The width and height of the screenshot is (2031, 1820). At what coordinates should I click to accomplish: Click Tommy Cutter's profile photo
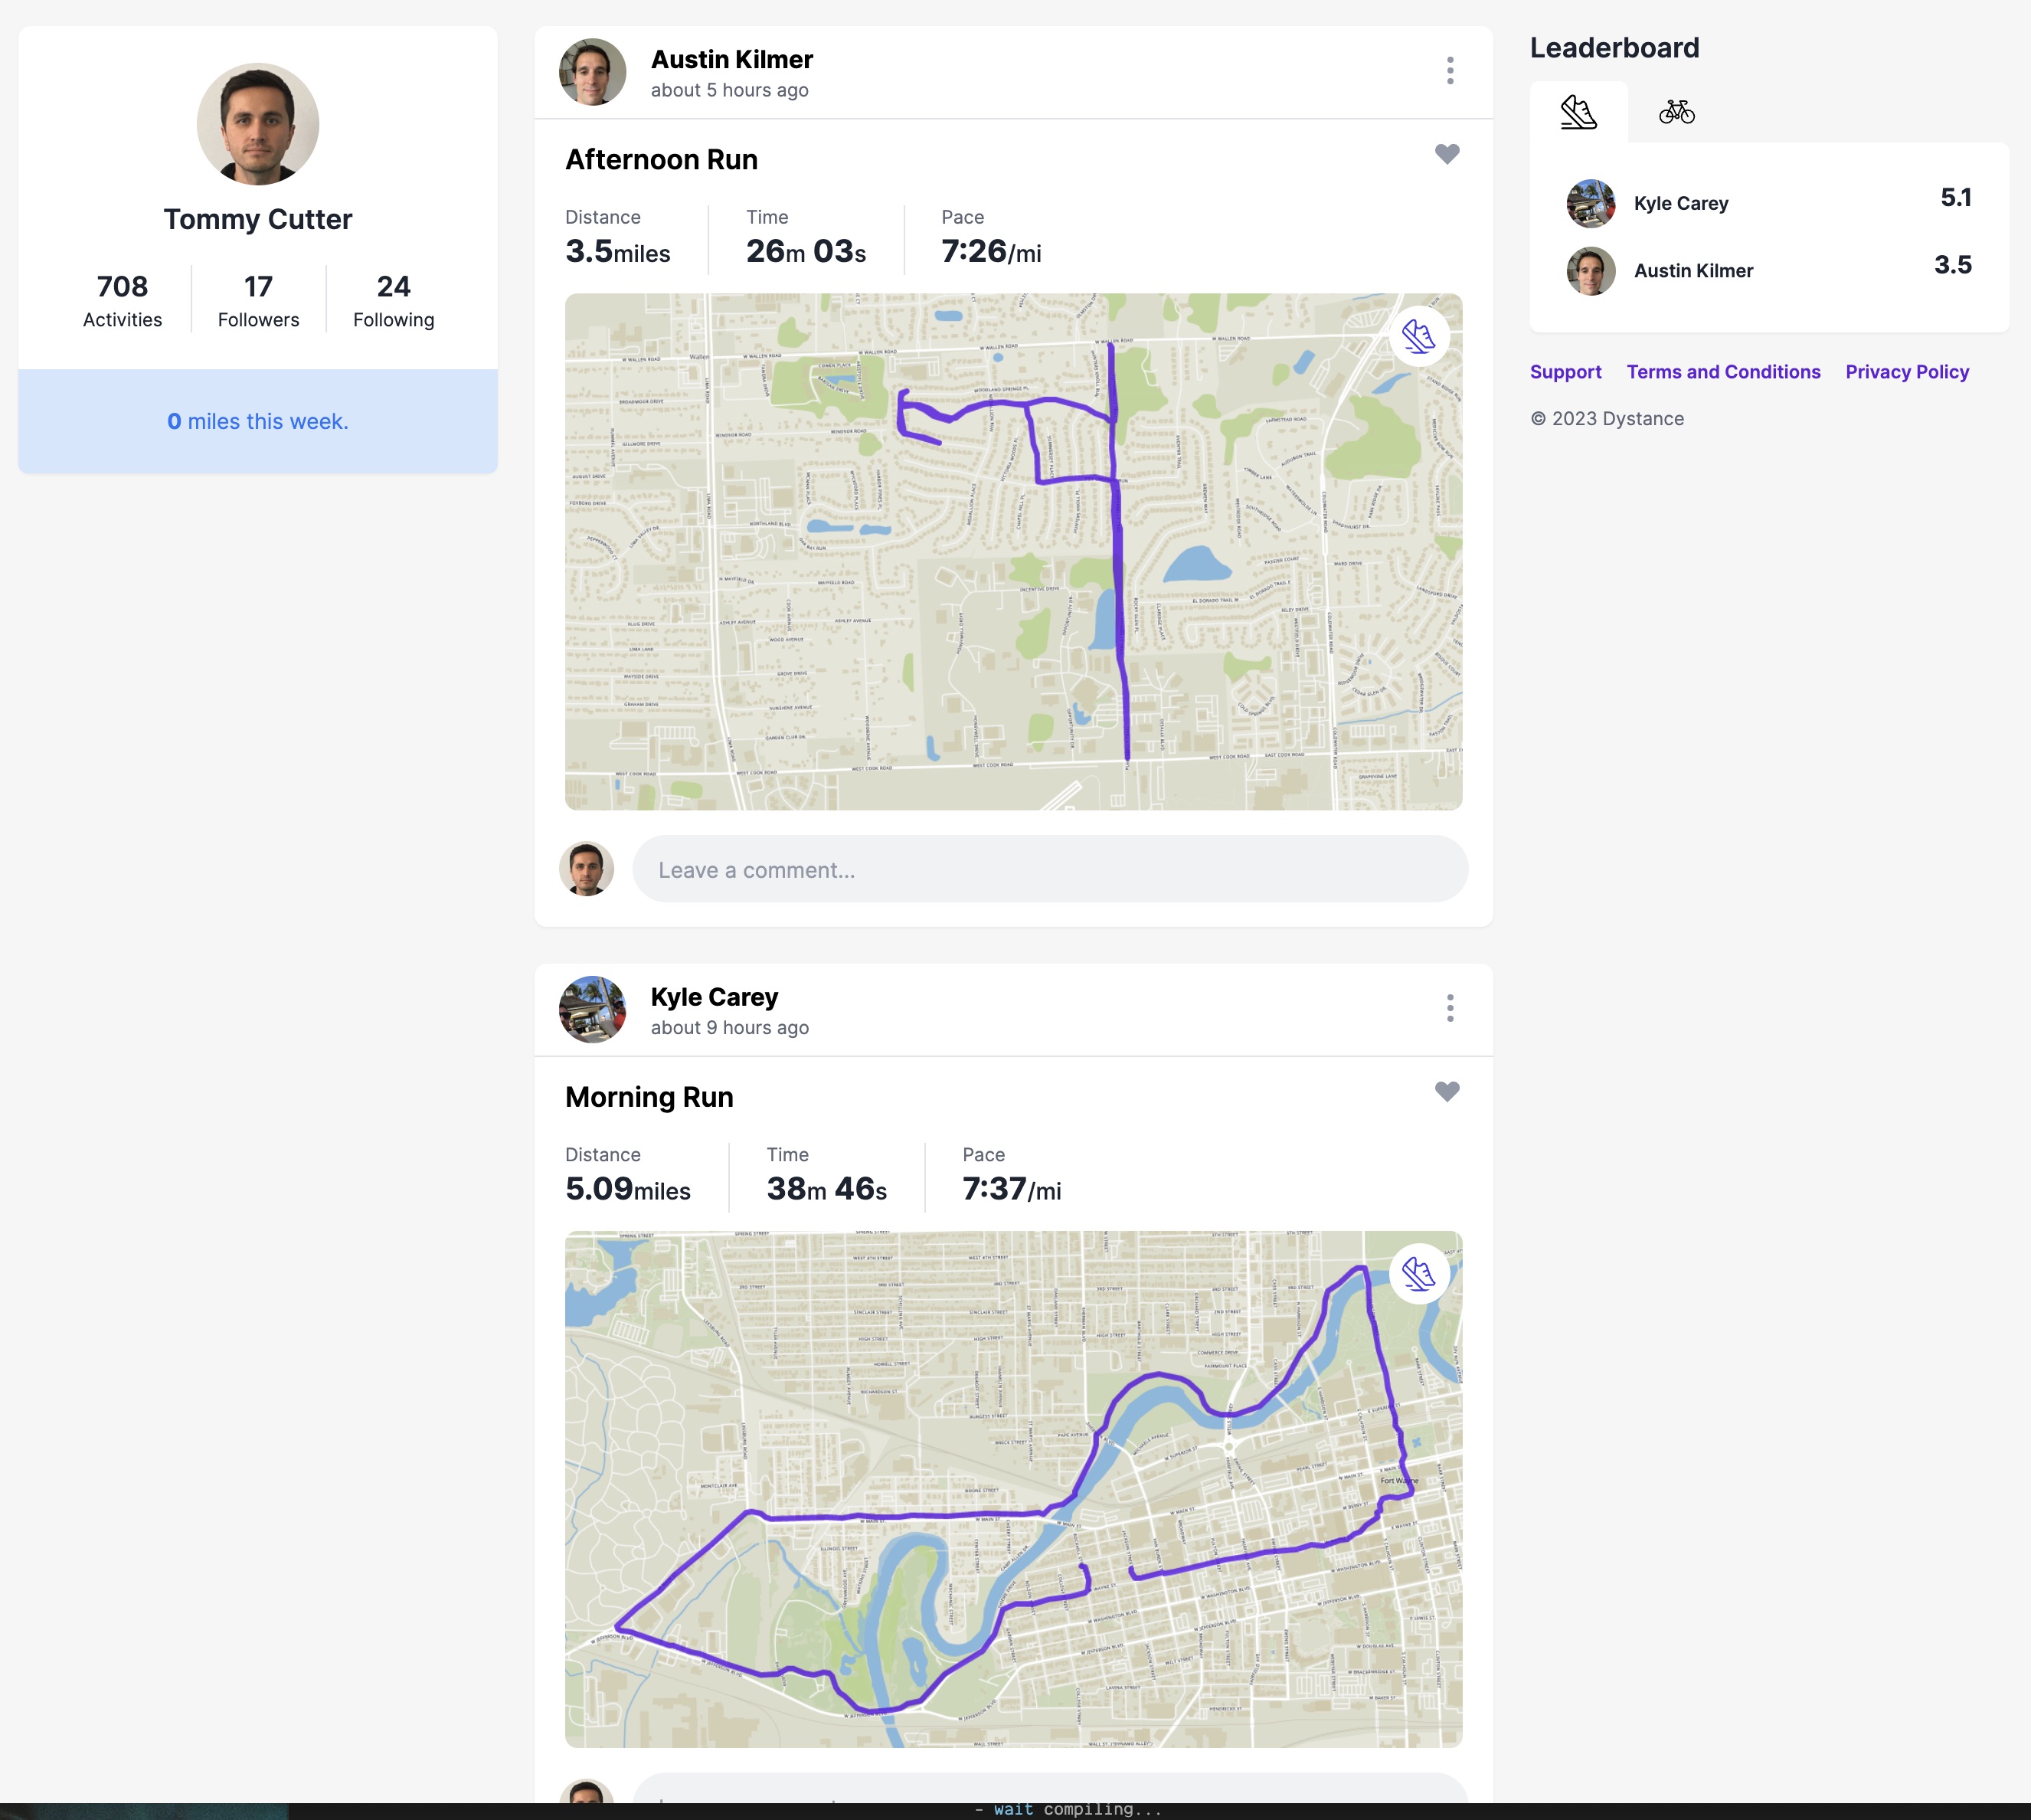coord(258,124)
